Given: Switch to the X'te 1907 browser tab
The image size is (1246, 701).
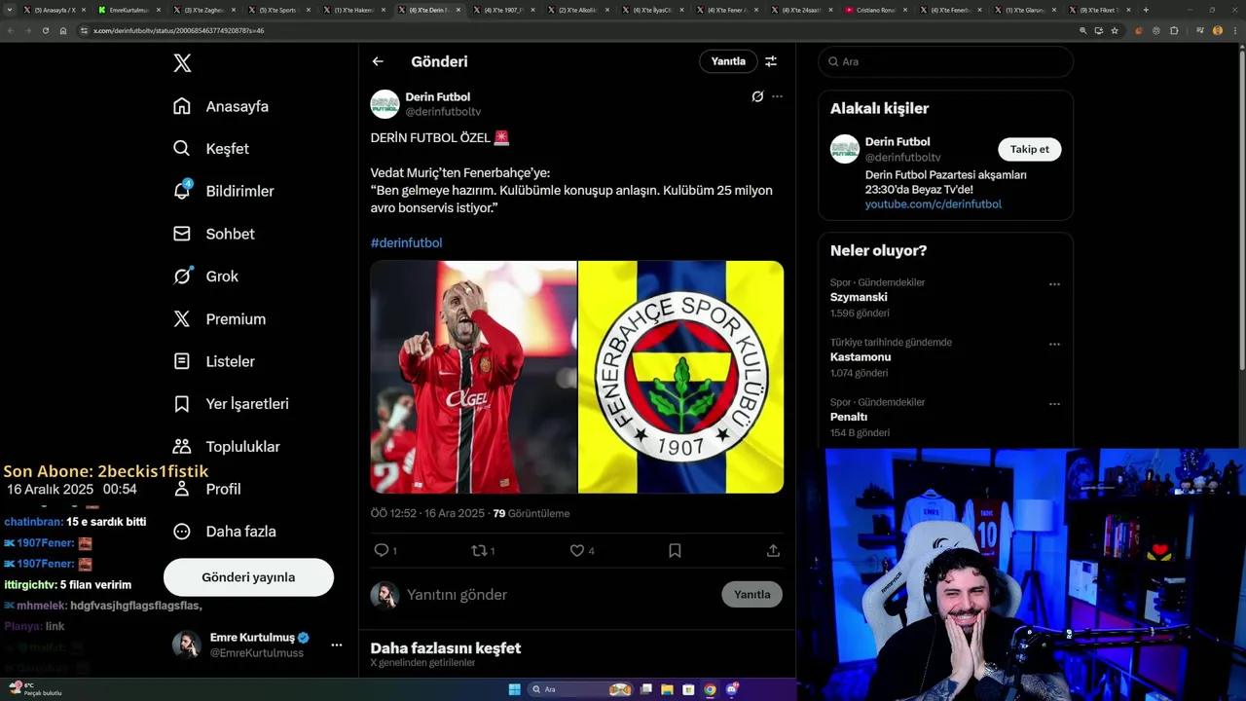Looking at the screenshot, I should [504, 10].
